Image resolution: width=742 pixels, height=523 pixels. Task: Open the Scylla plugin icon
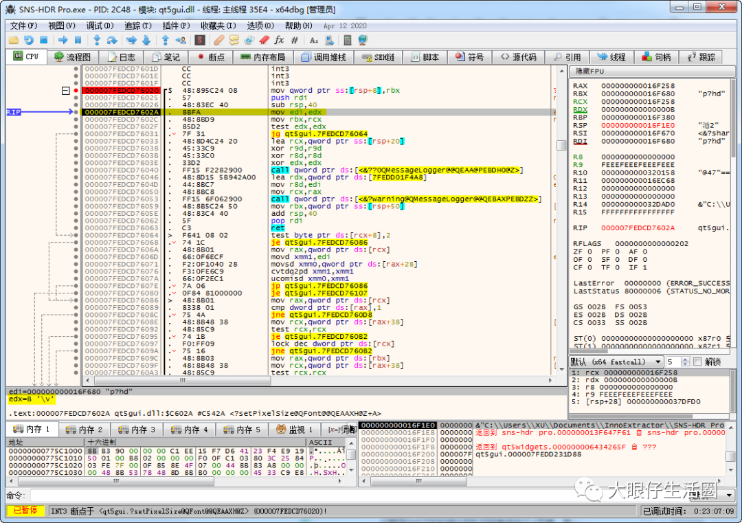point(200,41)
